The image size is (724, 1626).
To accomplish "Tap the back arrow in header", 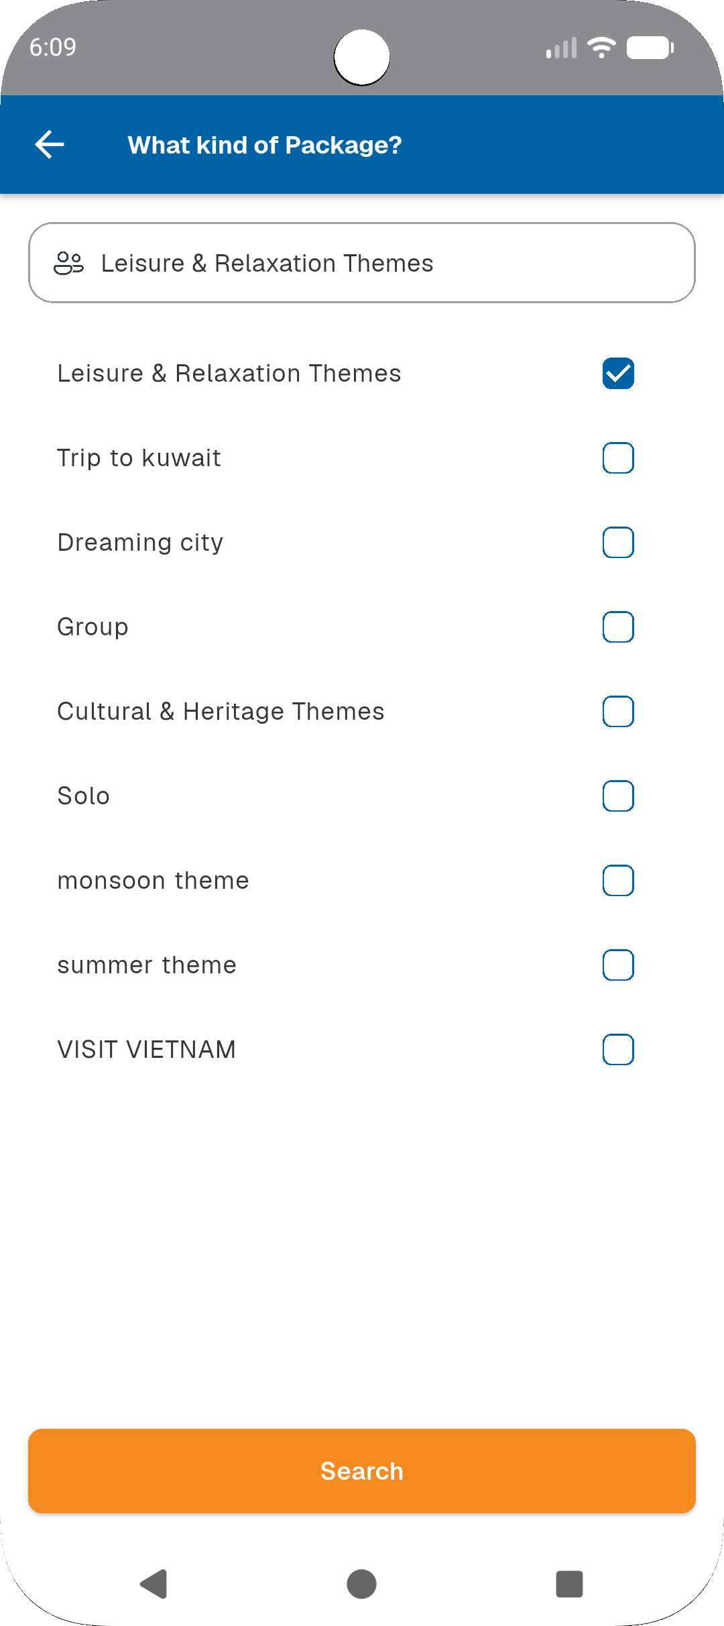I will (50, 145).
